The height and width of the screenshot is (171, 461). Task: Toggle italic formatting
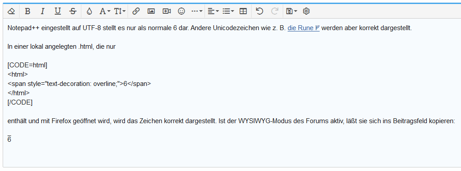[43, 12]
